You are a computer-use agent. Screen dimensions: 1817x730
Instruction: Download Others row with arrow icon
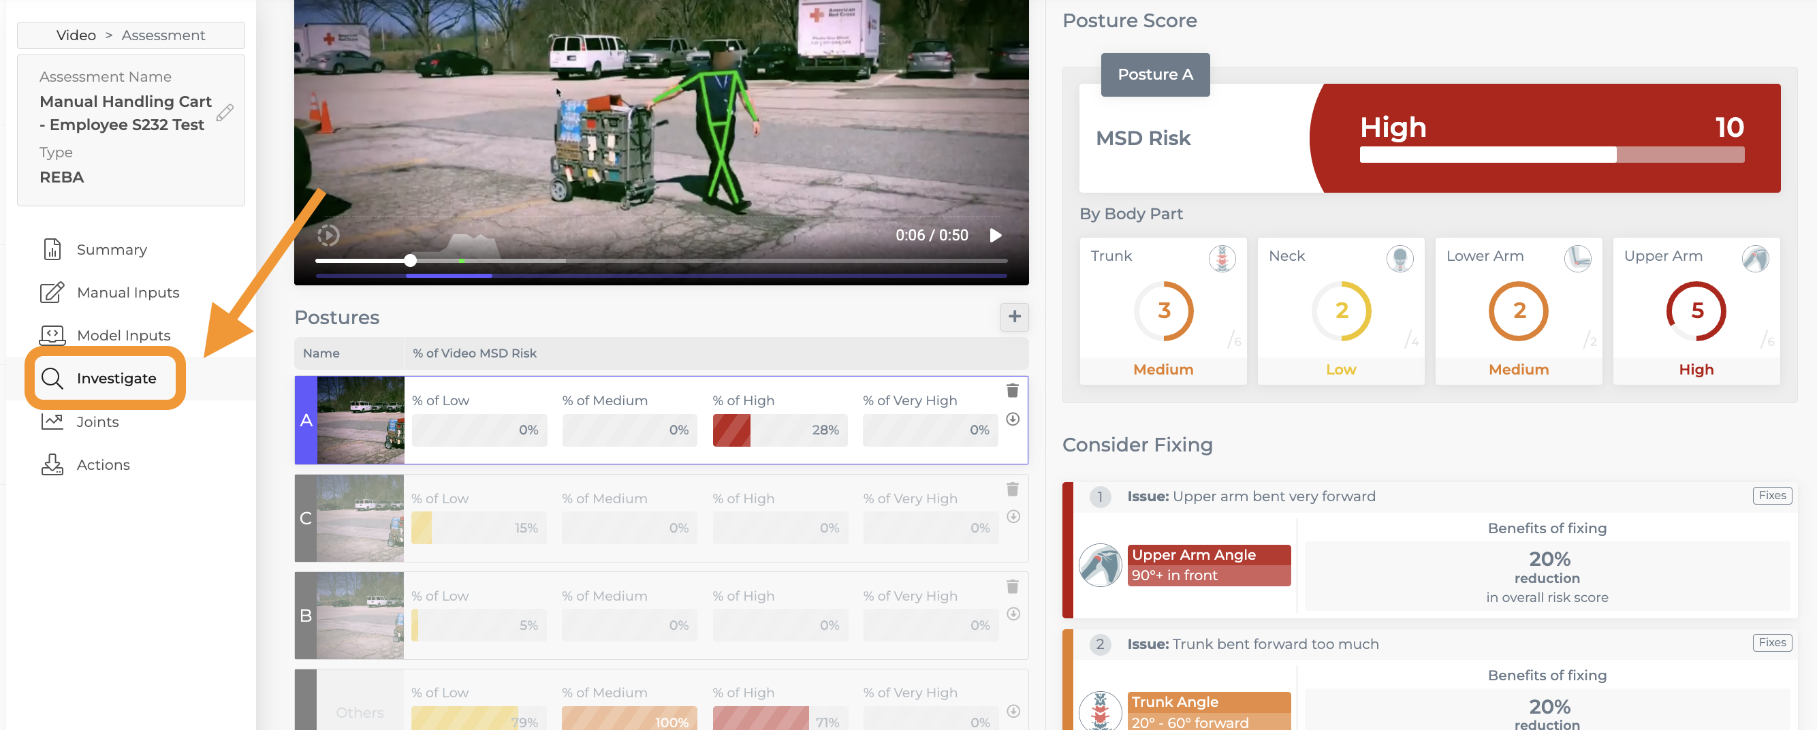(x=1012, y=712)
